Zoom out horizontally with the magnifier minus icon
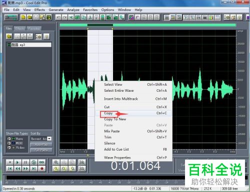The width and height of the screenshot is (250, 192). tap(64, 162)
